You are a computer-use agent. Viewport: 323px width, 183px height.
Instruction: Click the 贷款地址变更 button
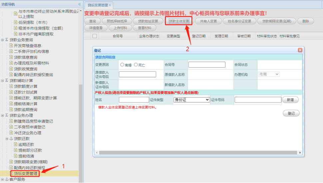(x=148, y=21)
